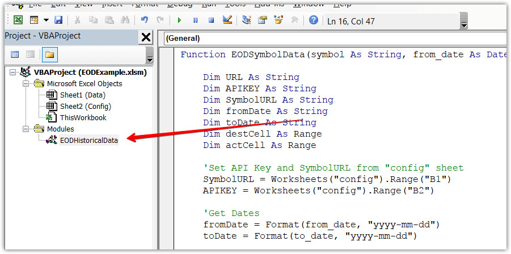Click the toDate = Format(to_date line
The width and height of the screenshot is (511, 254).
pos(310,236)
